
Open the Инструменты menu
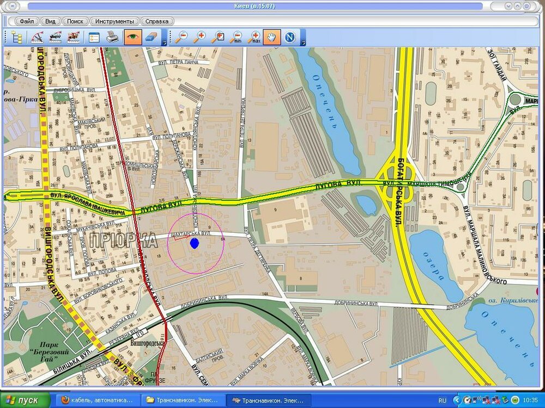pyautogui.click(x=114, y=21)
